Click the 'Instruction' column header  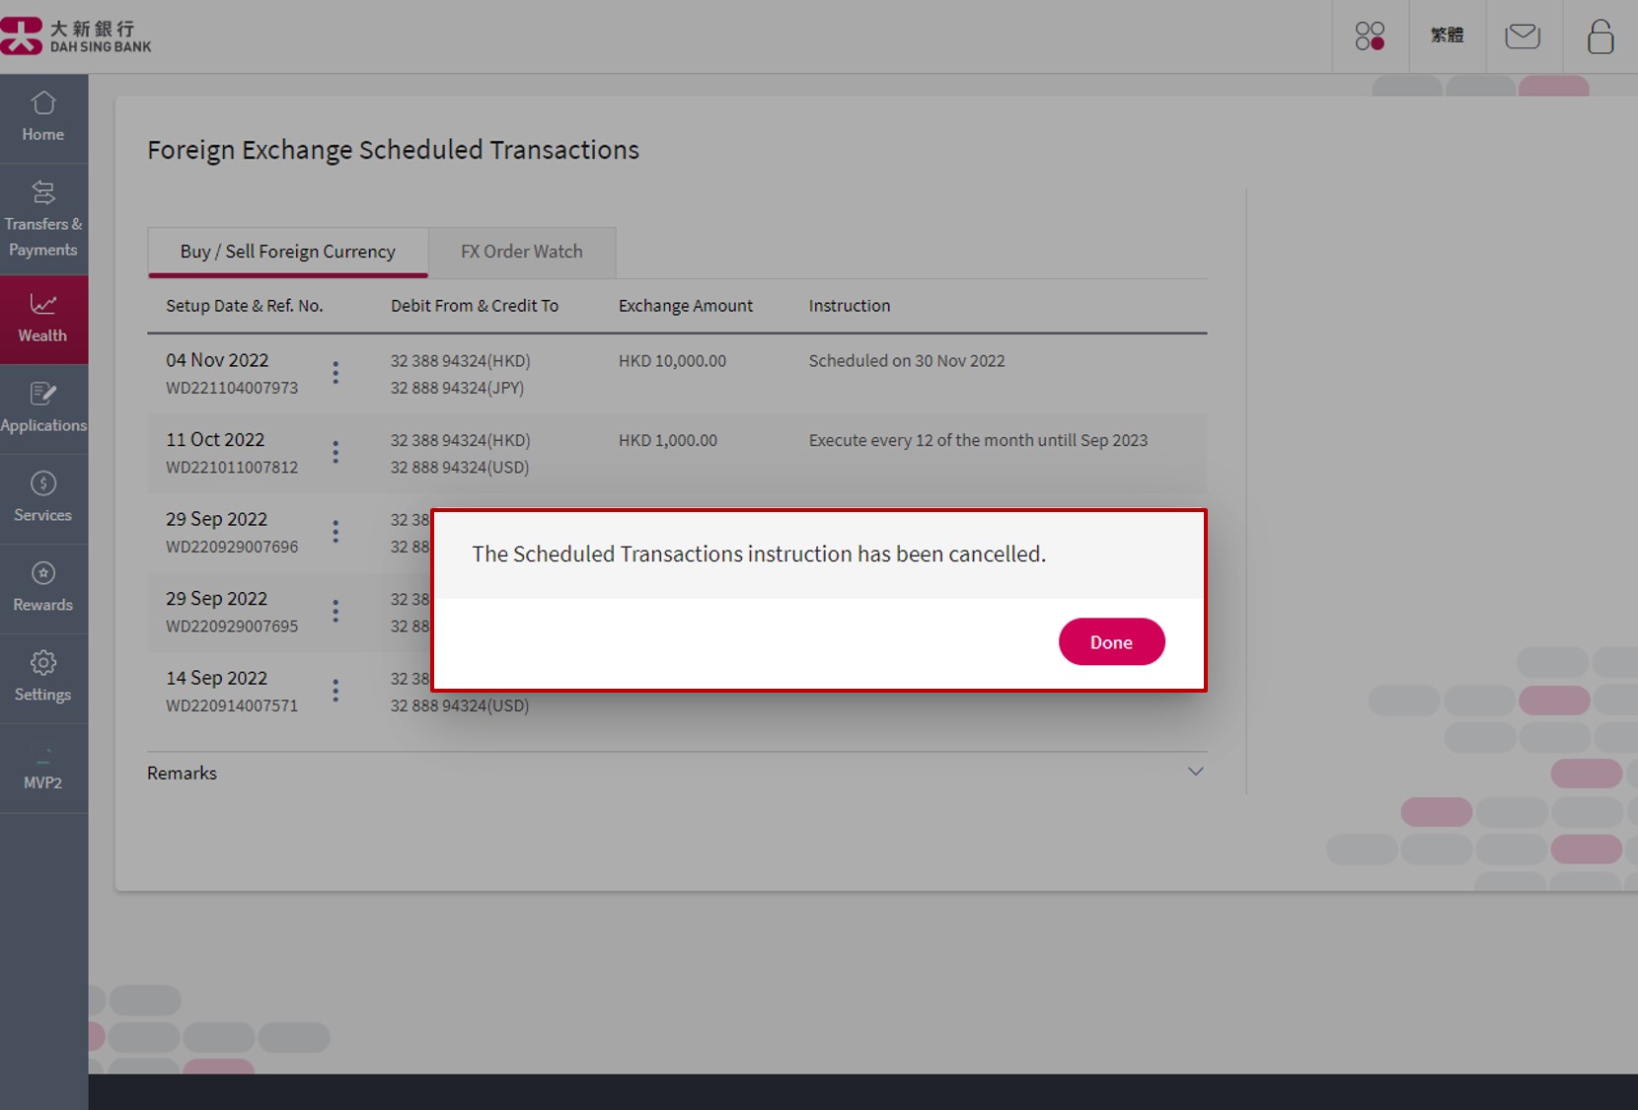click(850, 306)
